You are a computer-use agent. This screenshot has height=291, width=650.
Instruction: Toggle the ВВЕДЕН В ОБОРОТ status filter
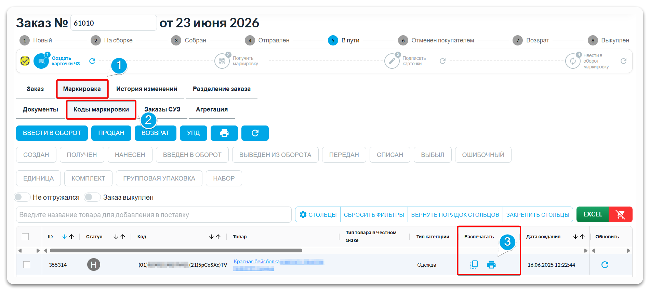point(192,155)
